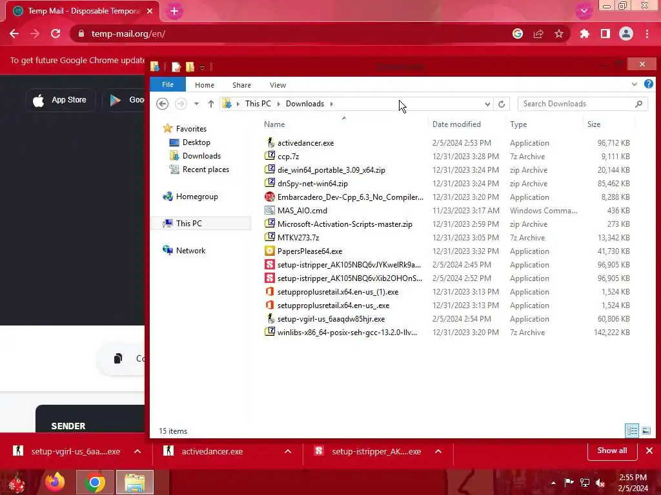The image size is (661, 495).
Task: Expand Explorer ribbon chevron
Action: (x=634, y=84)
